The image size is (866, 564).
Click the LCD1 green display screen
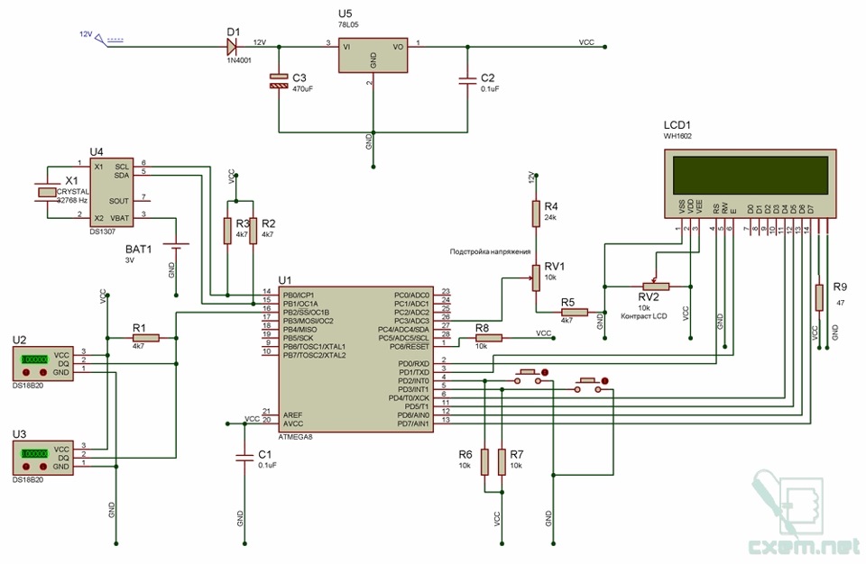click(750, 176)
